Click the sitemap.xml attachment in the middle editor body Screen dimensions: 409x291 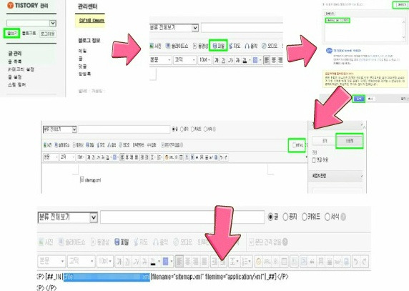[91, 179]
